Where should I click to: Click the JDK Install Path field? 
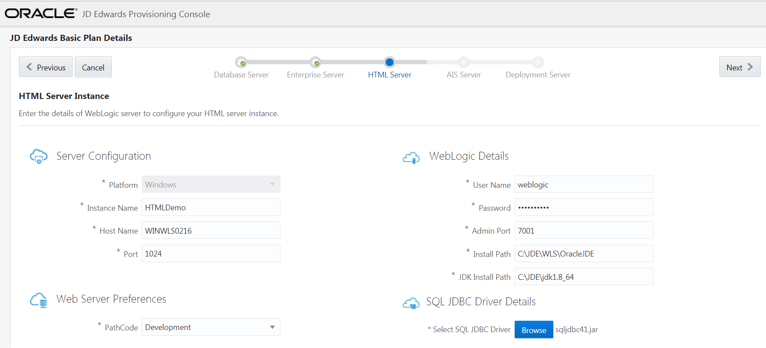pos(584,276)
